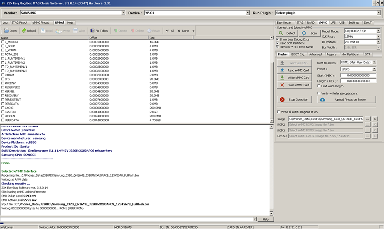Upload Pinout on Server cloud button

pos(346,100)
